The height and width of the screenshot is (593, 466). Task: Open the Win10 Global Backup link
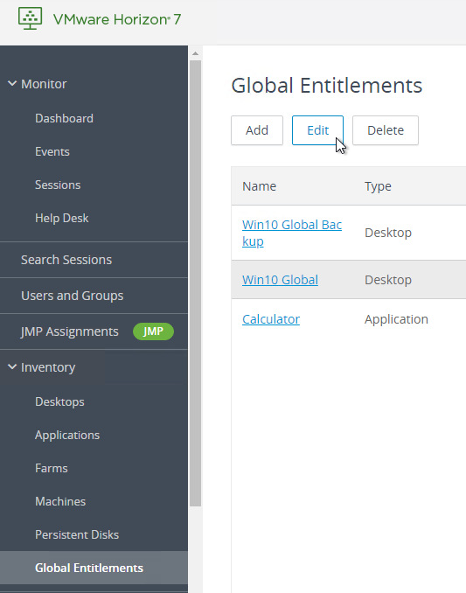pyautogui.click(x=292, y=233)
